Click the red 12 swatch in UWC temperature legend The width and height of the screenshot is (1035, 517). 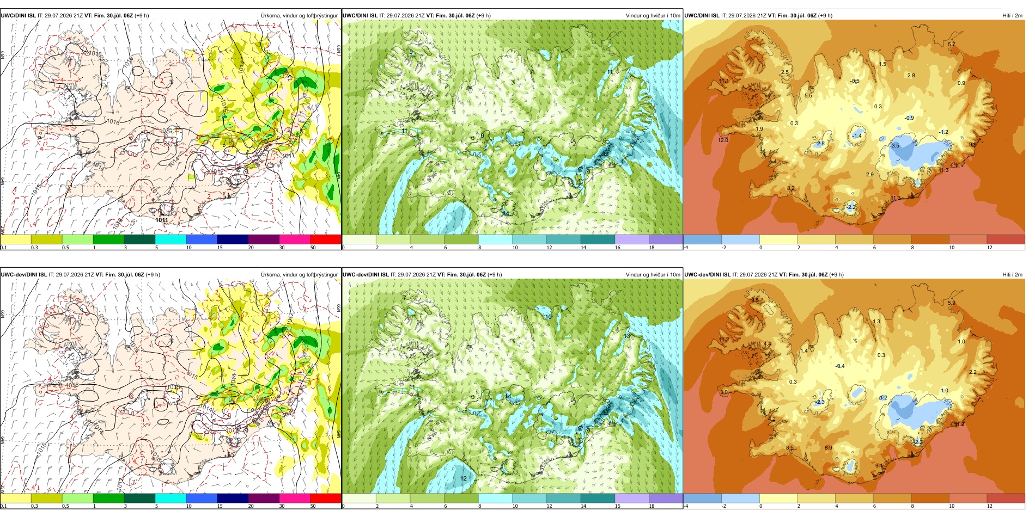point(1006,239)
